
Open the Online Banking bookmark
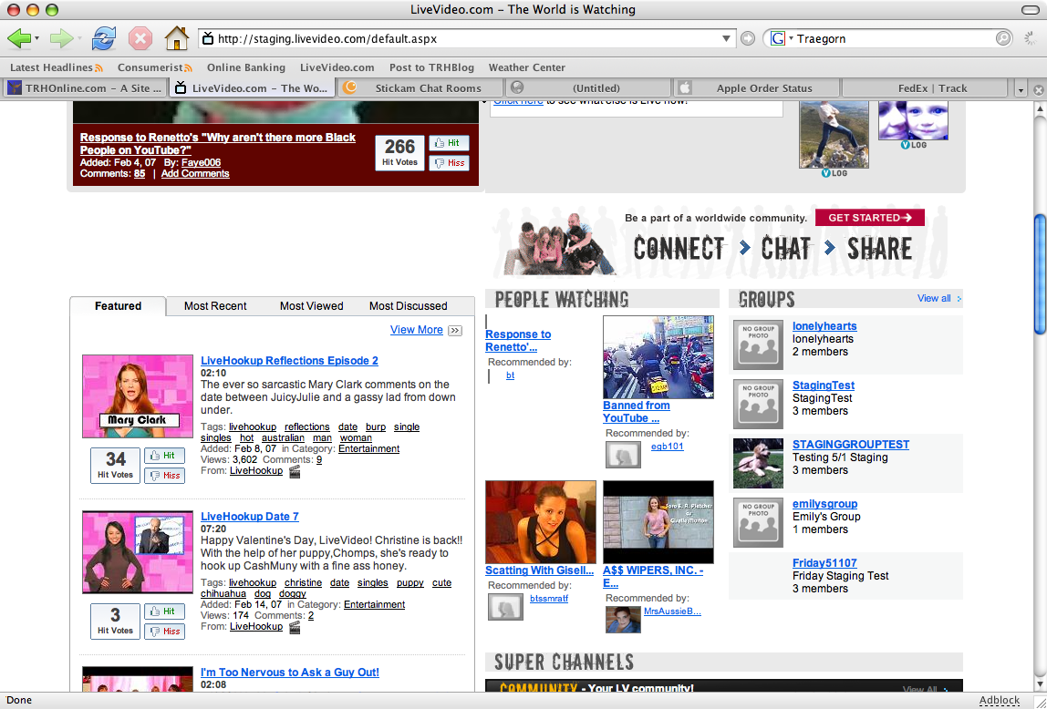pyautogui.click(x=245, y=67)
